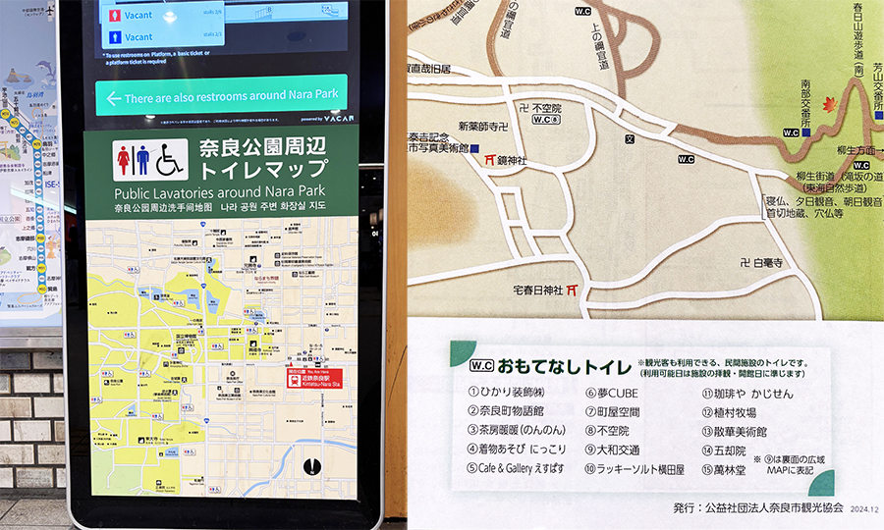Select legend item ⑩ラッキーソルト横田屋
This screenshot has width=884, height=530.
[635, 468]
